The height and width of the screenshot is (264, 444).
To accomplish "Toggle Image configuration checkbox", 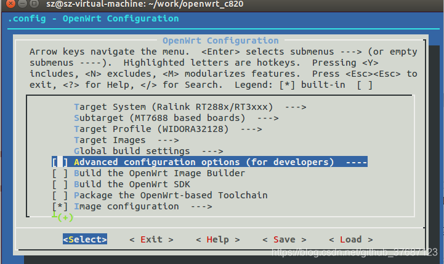I will [60, 206].
